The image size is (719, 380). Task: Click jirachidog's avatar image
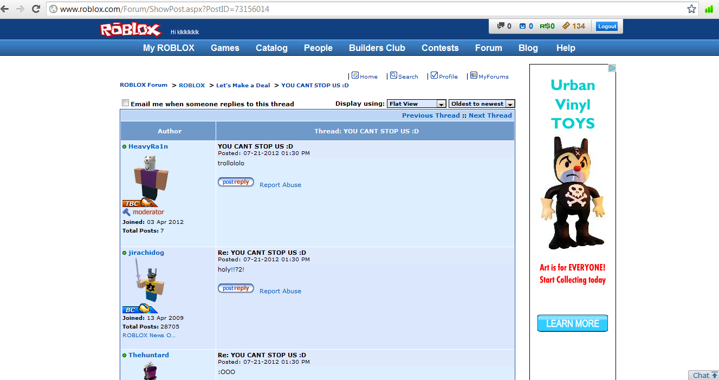click(x=148, y=281)
